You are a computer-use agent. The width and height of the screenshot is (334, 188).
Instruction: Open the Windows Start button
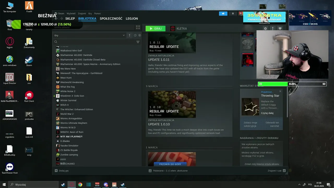[4, 185]
